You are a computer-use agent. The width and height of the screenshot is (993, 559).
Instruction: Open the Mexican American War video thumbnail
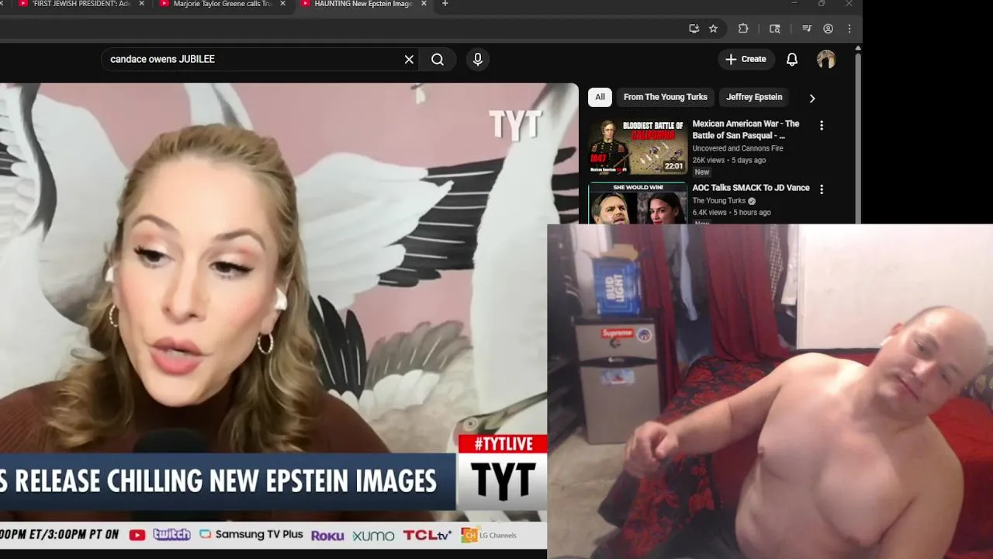click(638, 147)
